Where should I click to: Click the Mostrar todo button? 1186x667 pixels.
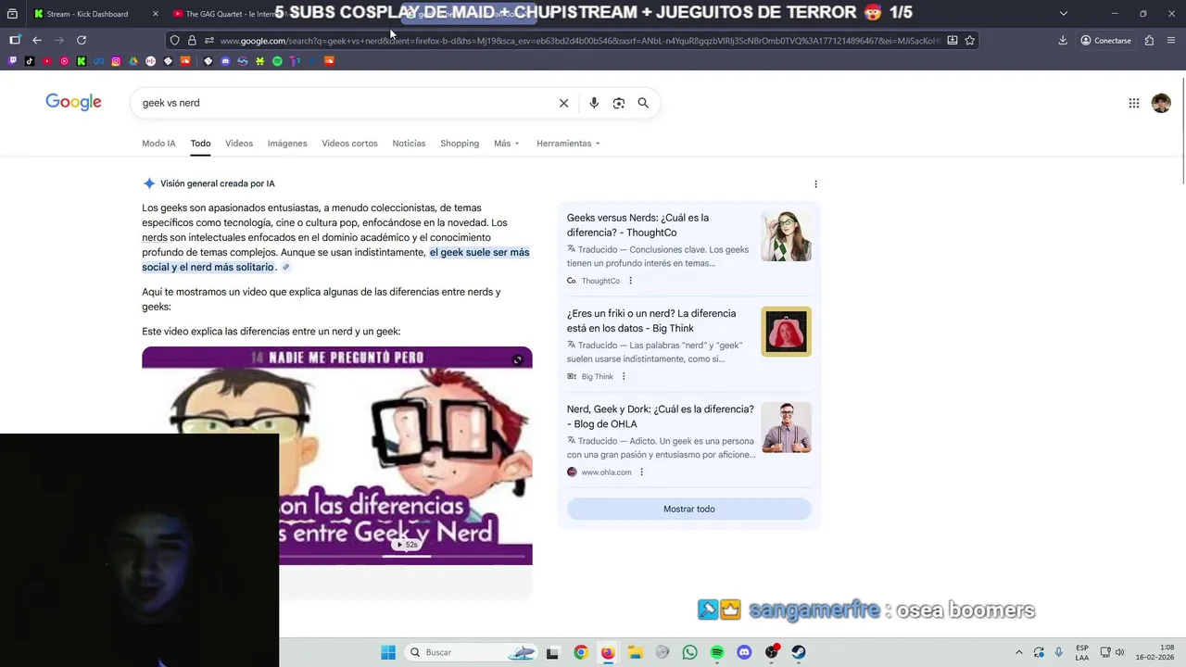point(689,509)
